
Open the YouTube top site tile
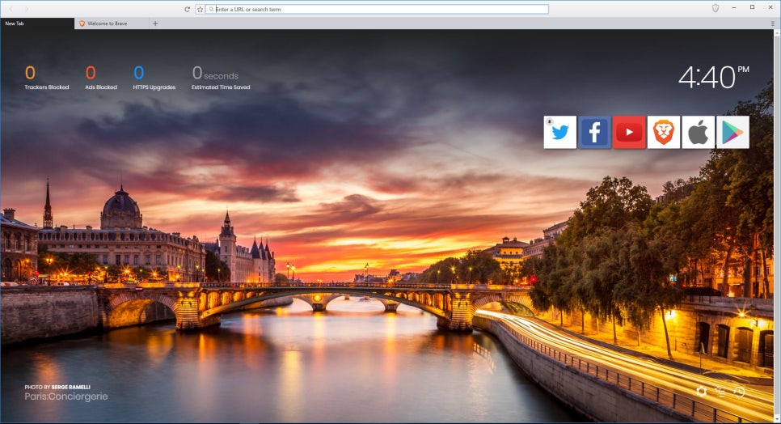[629, 132]
